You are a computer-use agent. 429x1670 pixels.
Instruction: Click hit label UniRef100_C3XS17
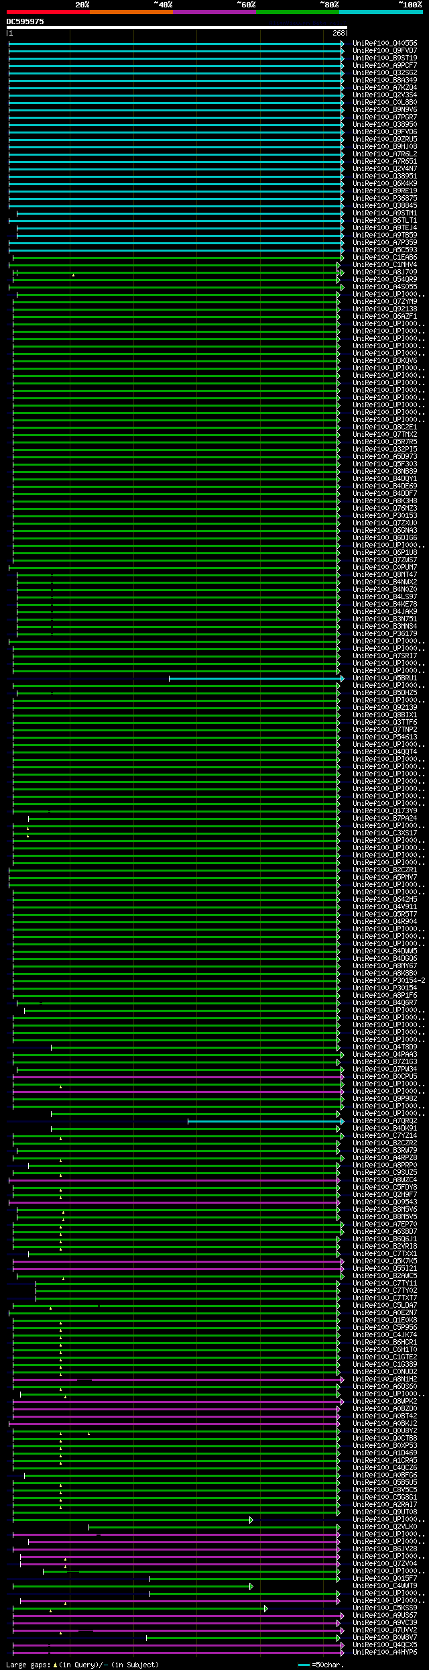tap(385, 833)
